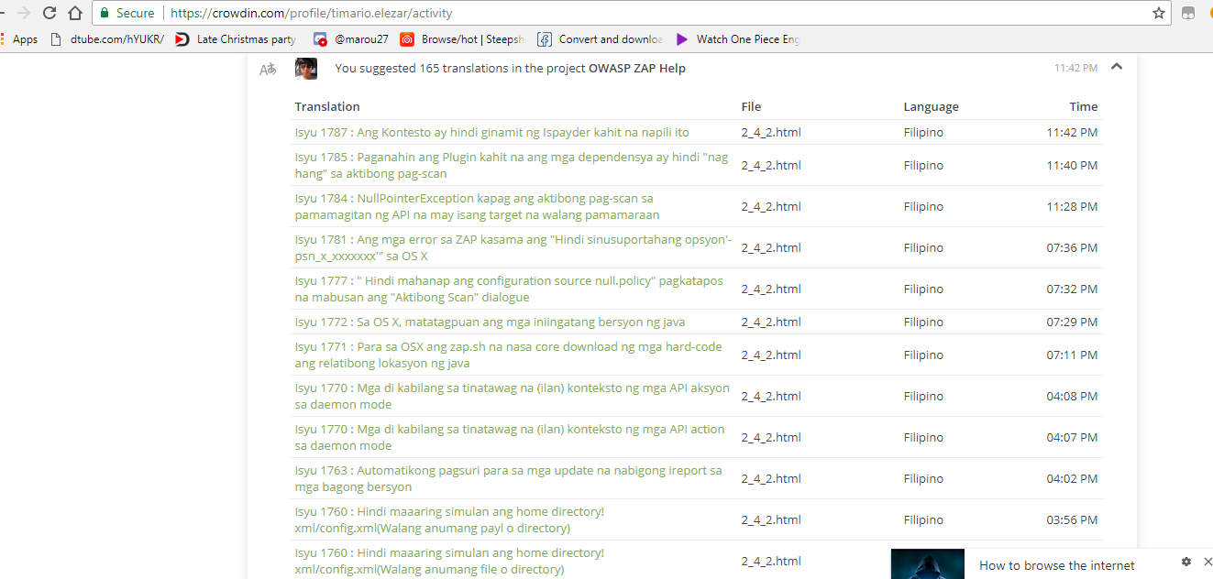Open the Apps bookmarks shortcut
This screenshot has width=1213, height=579.
tap(20, 39)
